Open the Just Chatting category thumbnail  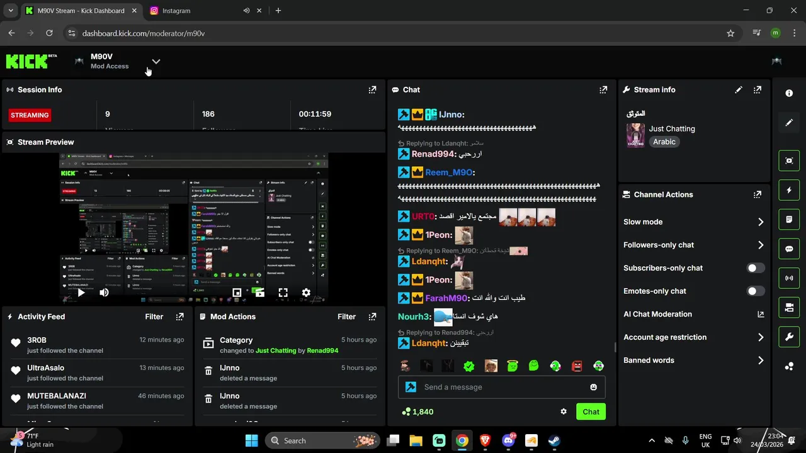(x=635, y=135)
